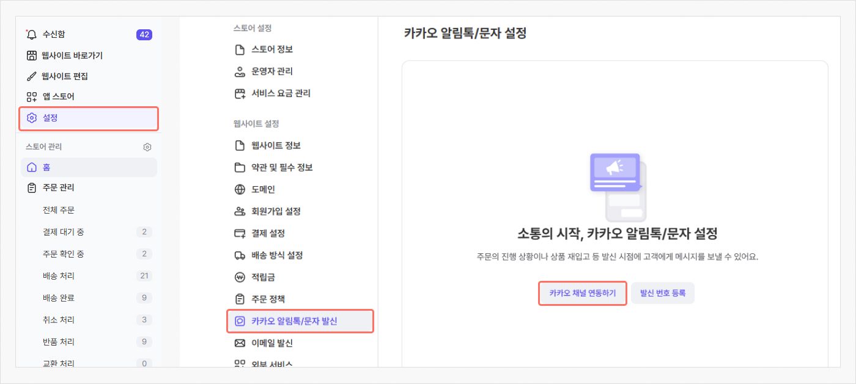Click the gear icon beside 스토어 관리
This screenshot has height=384, width=856.
point(147,147)
